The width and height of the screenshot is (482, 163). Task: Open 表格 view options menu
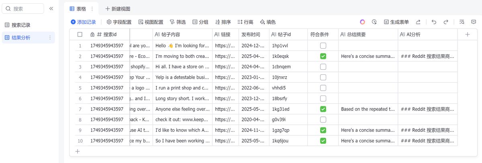[92, 8]
